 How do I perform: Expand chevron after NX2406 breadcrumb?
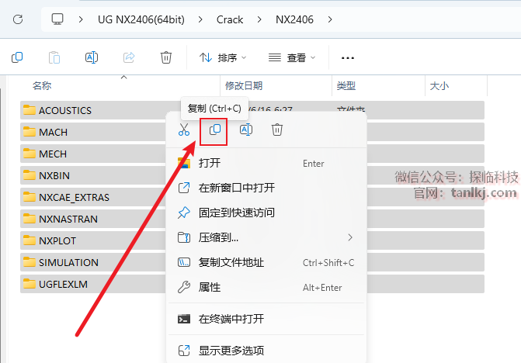click(x=330, y=19)
